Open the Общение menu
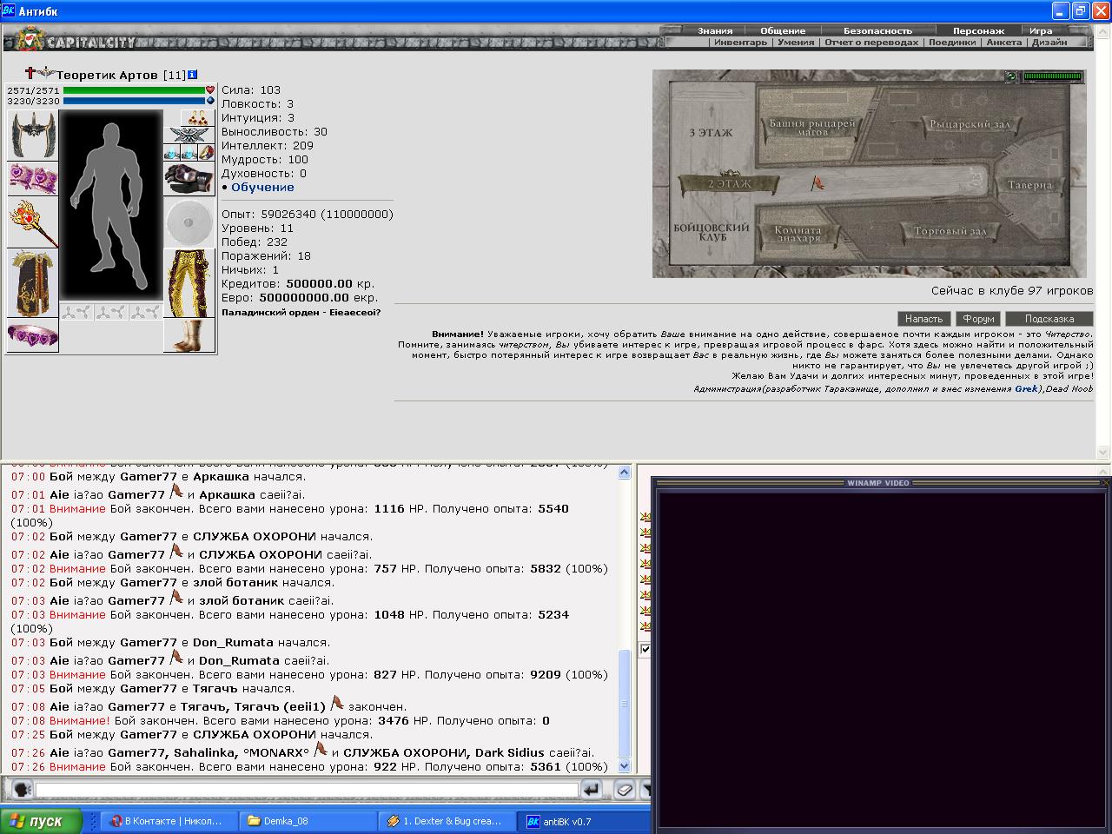Viewport: 1112px width, 834px height. [783, 31]
